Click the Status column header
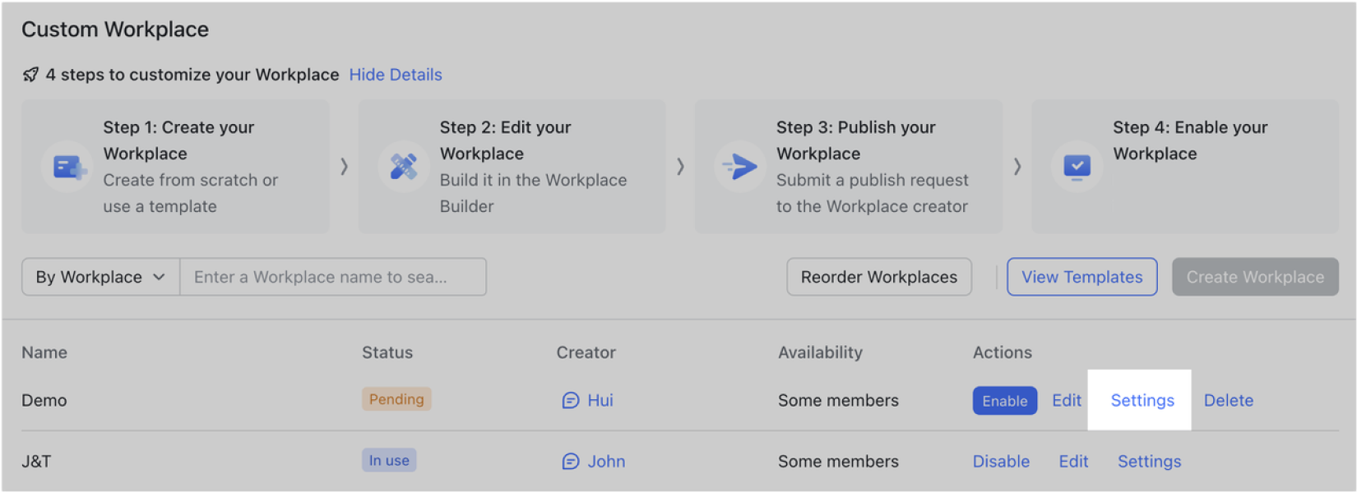The height and width of the screenshot is (492, 1357). point(387,352)
